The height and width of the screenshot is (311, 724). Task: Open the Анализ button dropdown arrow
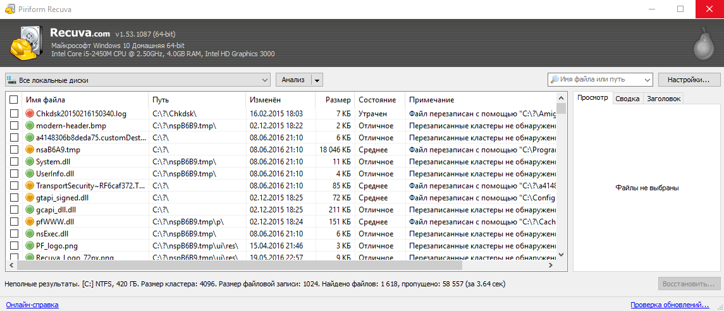[317, 80]
